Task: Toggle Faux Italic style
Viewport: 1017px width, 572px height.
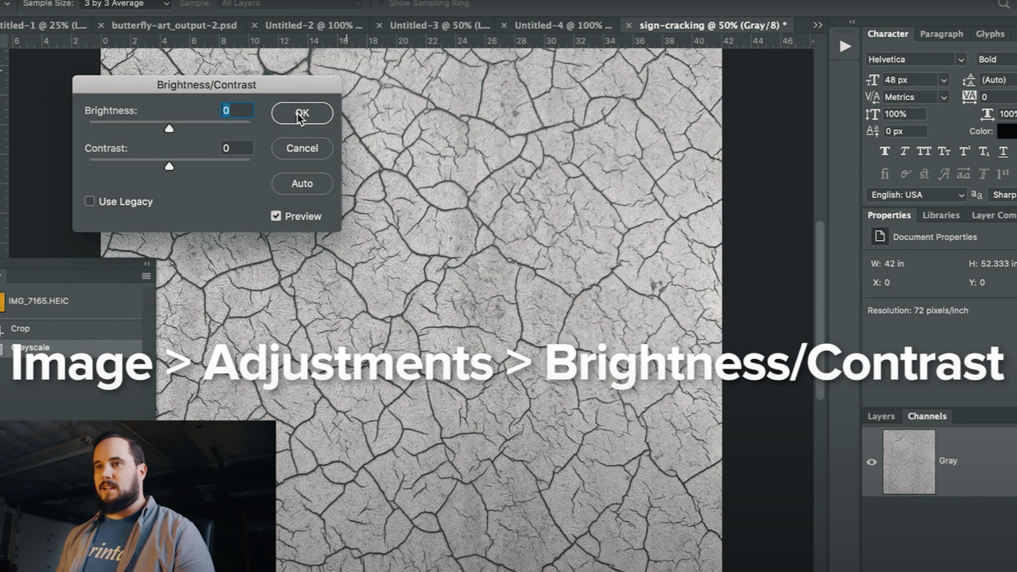Action: 904,152
